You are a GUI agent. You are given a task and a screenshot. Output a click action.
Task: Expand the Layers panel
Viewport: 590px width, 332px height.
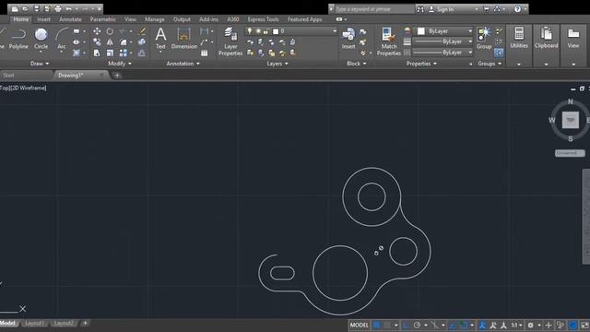pyautogui.click(x=277, y=64)
